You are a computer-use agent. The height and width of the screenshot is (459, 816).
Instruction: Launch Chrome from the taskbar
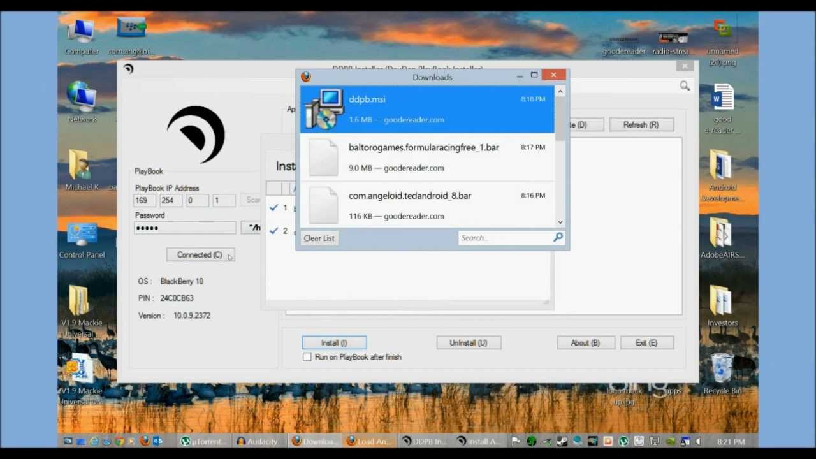119,441
